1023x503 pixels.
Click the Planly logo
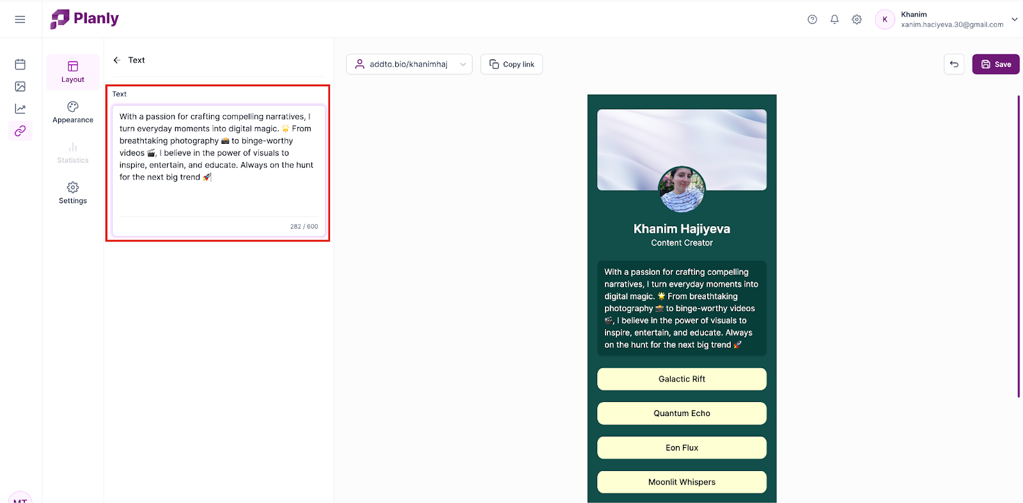[x=85, y=19]
